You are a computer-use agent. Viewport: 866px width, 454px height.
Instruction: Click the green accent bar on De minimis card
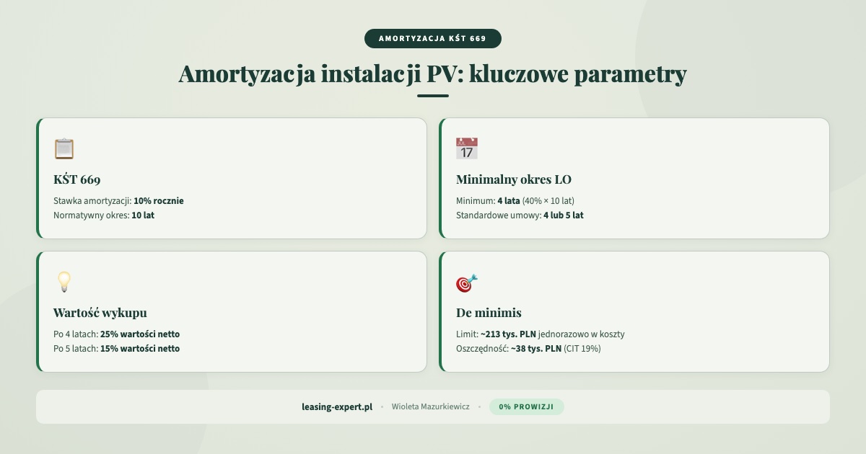coord(440,311)
